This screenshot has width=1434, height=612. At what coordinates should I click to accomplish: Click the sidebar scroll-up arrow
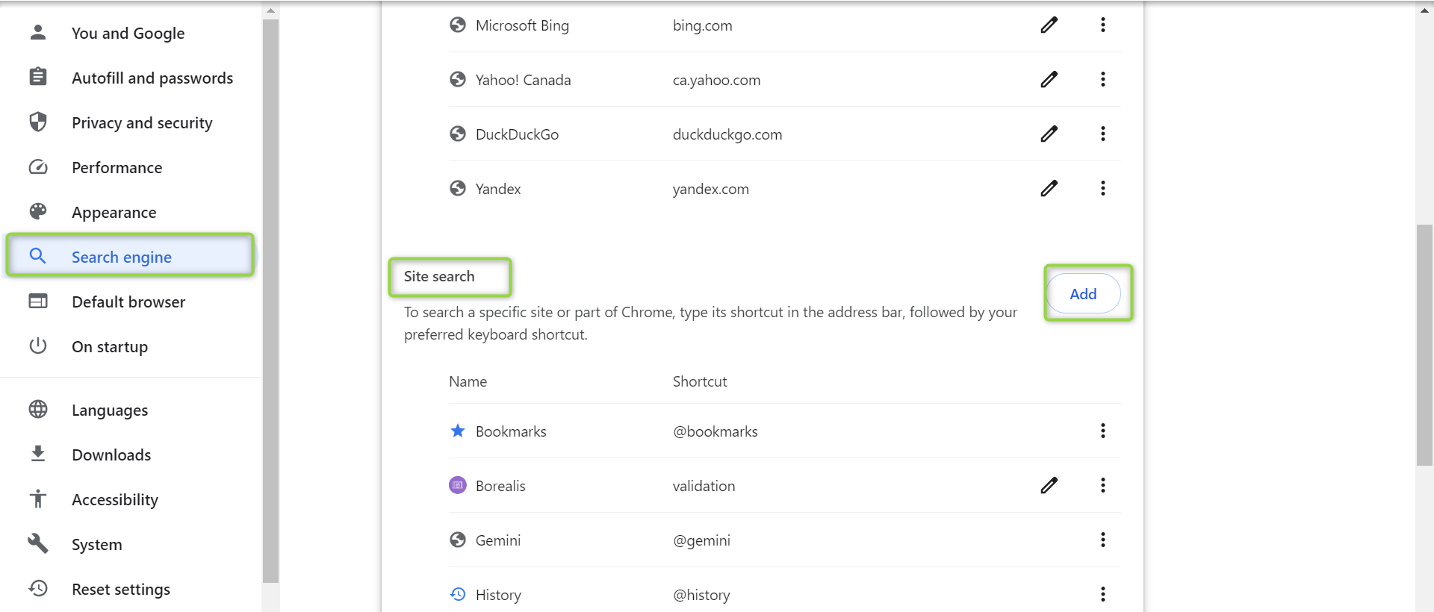pyautogui.click(x=270, y=10)
